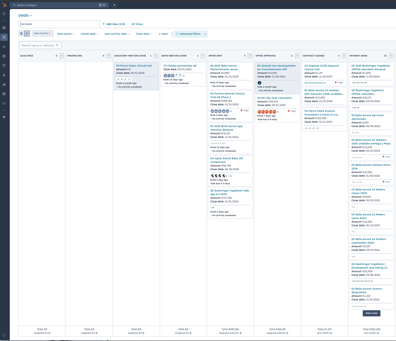Open the Close date filter dropdown
The width and height of the screenshot is (396, 341).
[144, 34]
